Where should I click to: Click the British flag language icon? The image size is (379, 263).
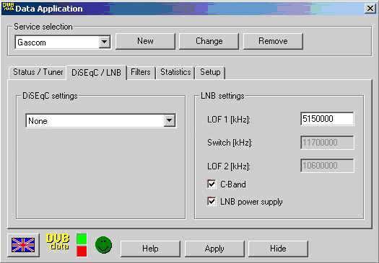tap(23, 245)
